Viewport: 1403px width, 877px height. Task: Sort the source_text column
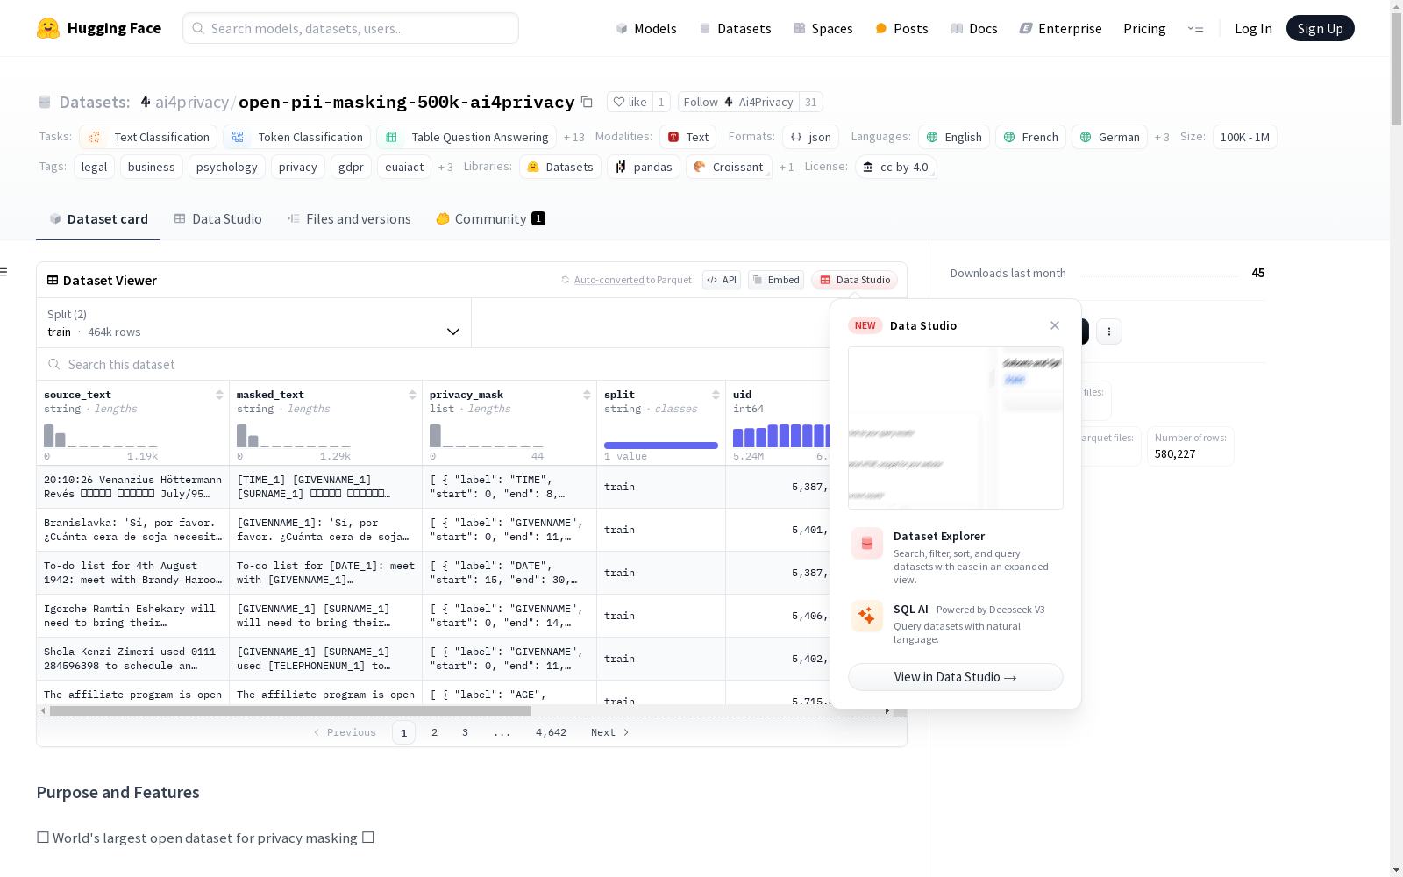tap(219, 396)
